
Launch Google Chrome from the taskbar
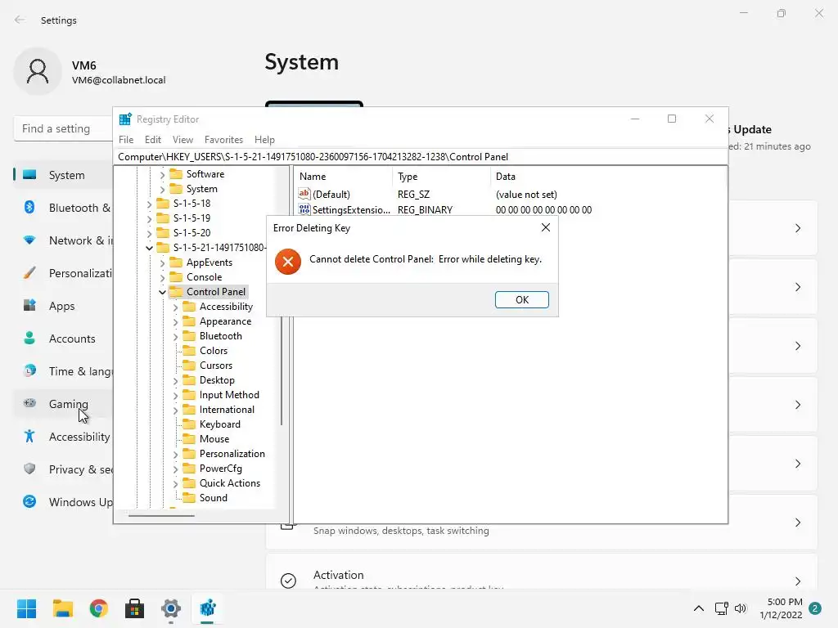coord(99,608)
